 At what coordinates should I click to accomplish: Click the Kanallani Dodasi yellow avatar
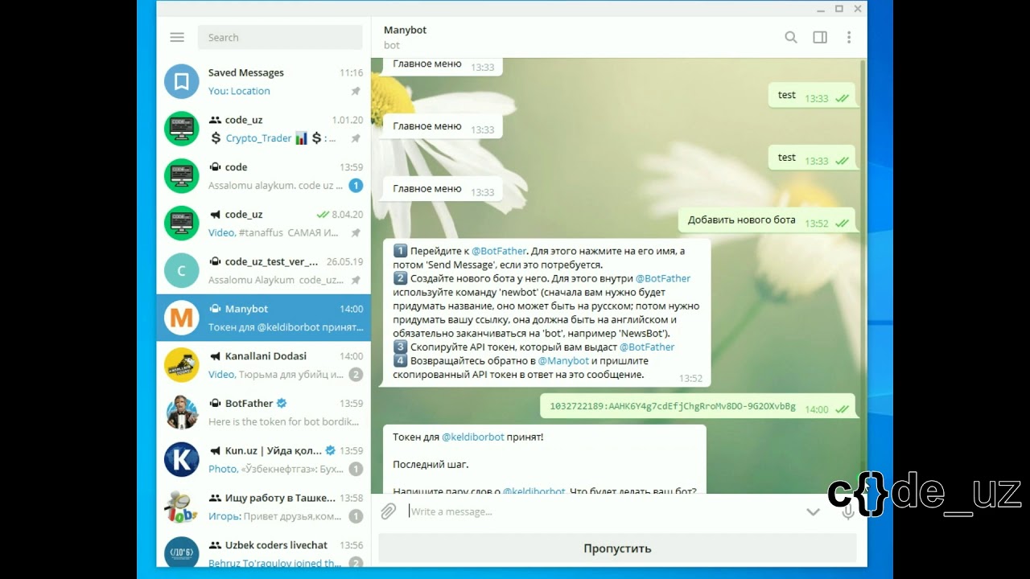[182, 365]
